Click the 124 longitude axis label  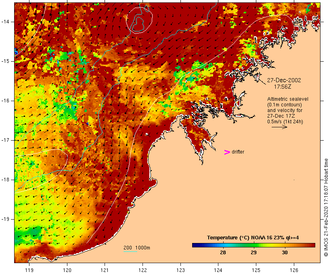[218, 270]
